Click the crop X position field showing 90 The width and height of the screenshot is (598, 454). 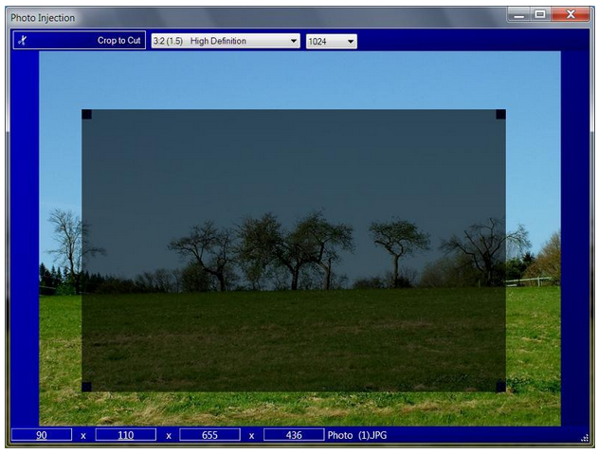[x=42, y=435]
